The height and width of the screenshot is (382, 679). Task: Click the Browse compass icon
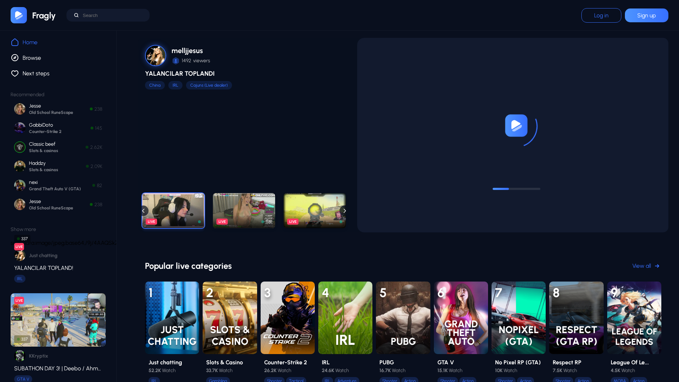click(x=15, y=58)
